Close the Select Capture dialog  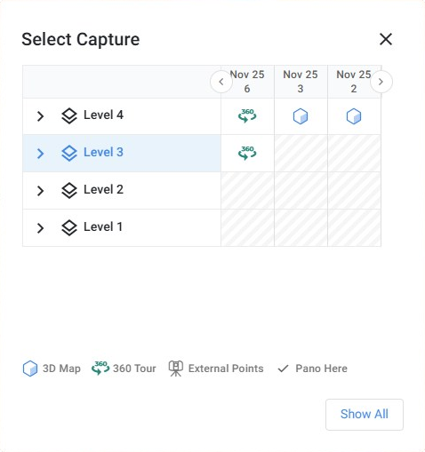coord(386,39)
